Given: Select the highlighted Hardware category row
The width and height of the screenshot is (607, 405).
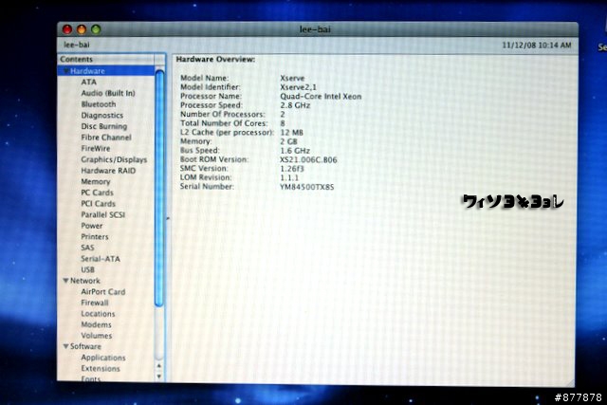Looking at the screenshot, I should [x=105, y=71].
